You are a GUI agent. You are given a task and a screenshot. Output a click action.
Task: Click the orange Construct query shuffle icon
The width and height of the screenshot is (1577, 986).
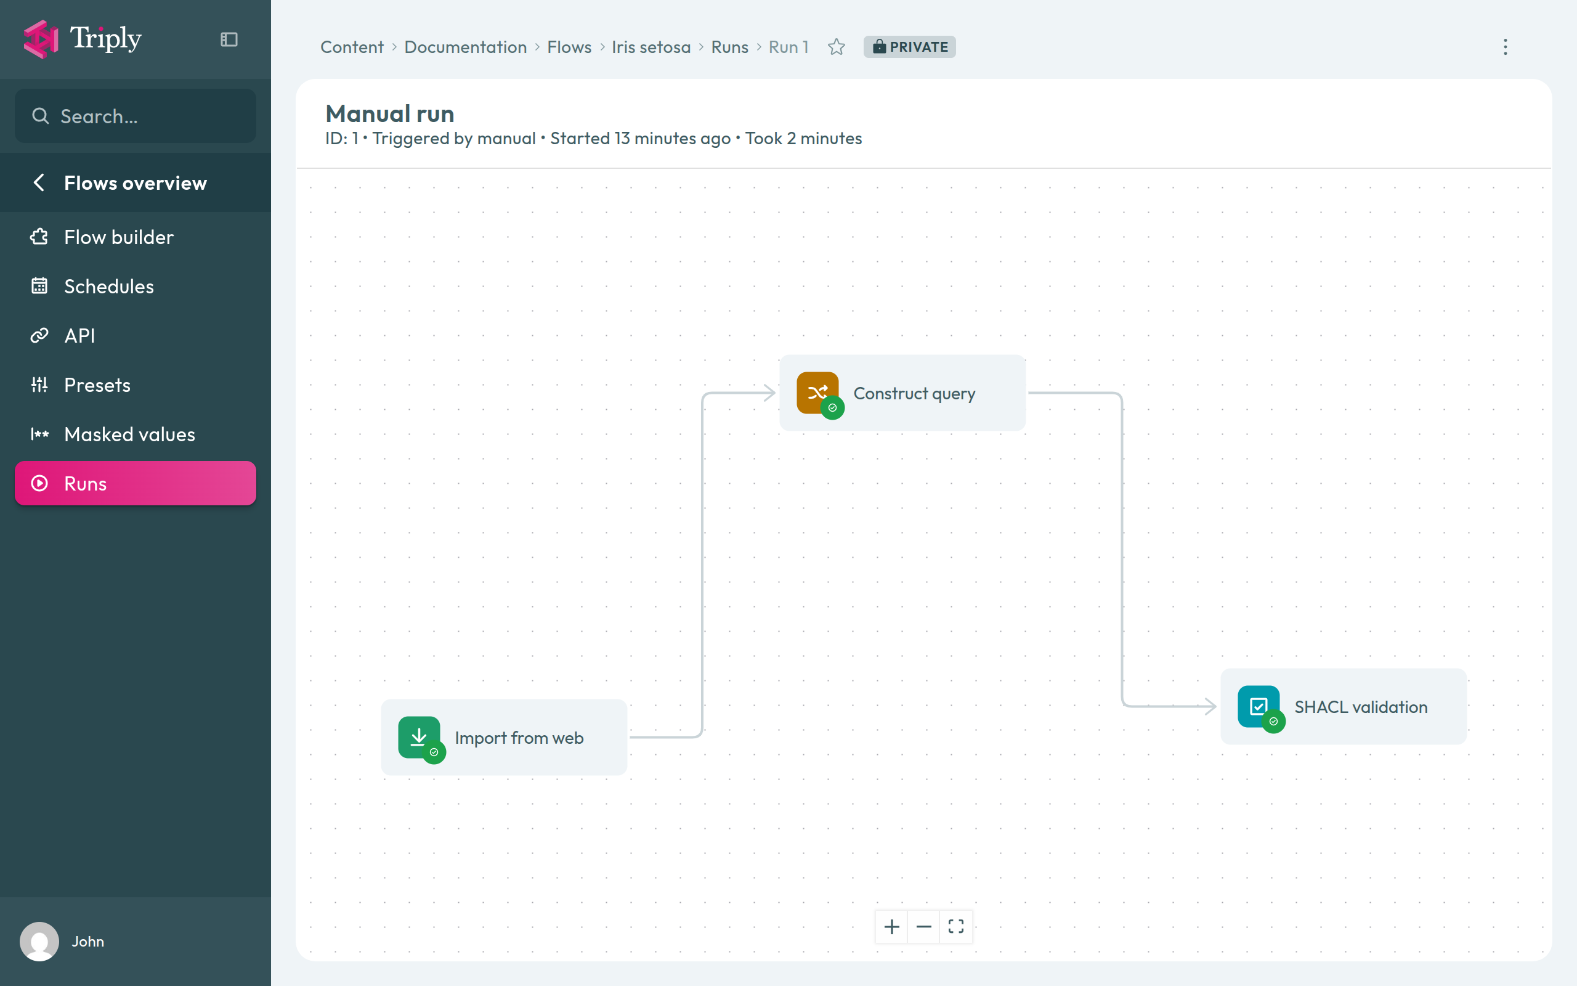(817, 392)
